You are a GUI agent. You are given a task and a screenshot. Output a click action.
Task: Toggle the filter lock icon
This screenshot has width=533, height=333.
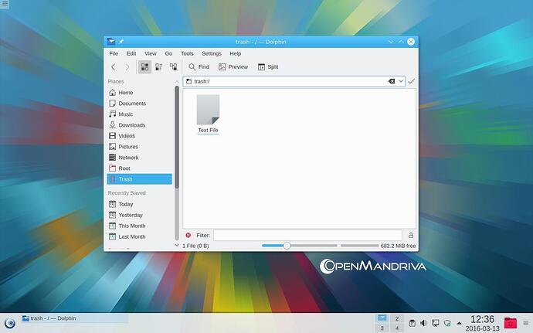coord(411,235)
